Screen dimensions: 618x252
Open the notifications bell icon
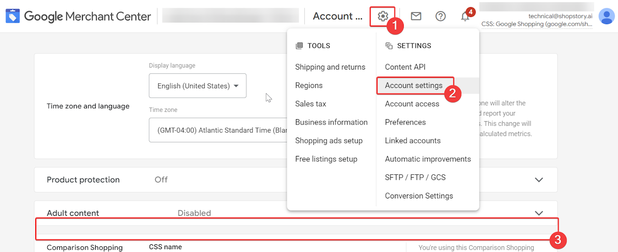tap(465, 16)
